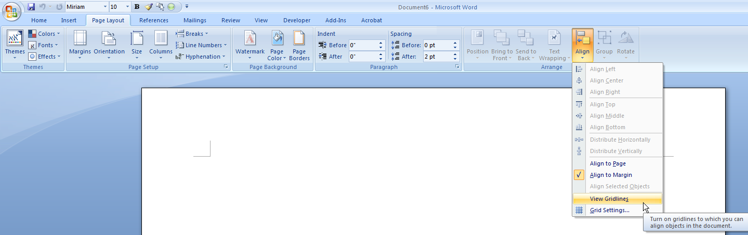Screen dimensions: 748x235
Task: Open the font name dropdown showing Miriam
Action: [105, 7]
